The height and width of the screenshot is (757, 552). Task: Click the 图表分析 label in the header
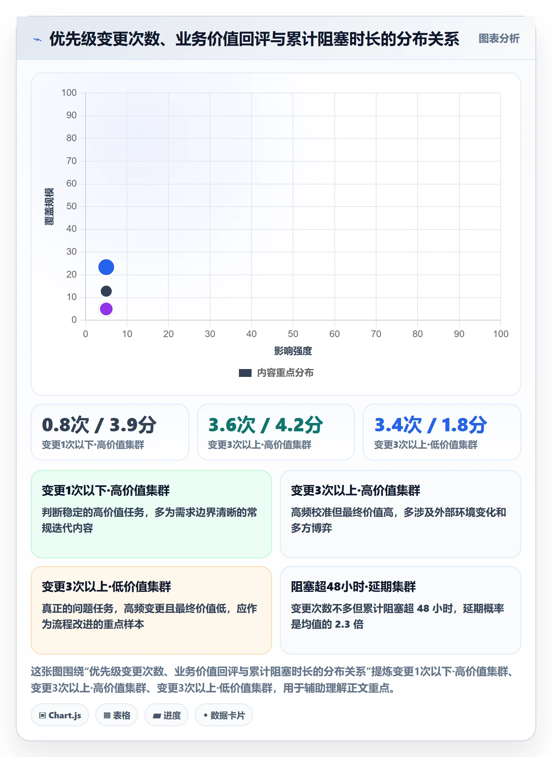(x=499, y=39)
